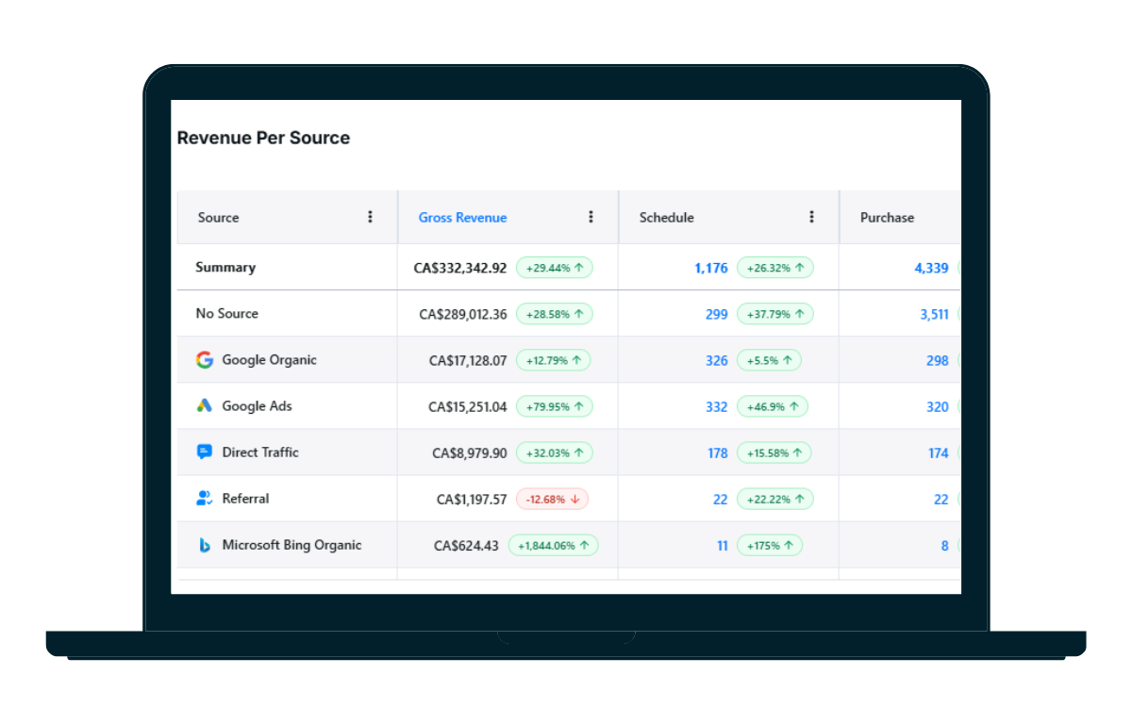This screenshot has height=724, width=1132.
Task: Open the Summary schedule count 1,176 link
Action: (x=711, y=268)
